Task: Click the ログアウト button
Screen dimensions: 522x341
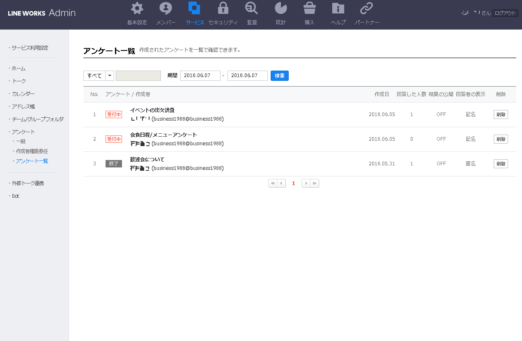Action: (505, 13)
